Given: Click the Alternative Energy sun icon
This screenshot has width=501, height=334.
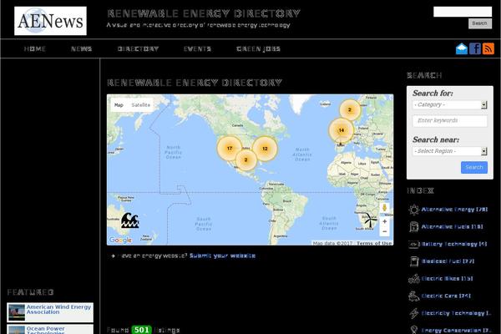Looking at the screenshot, I should [414, 210].
